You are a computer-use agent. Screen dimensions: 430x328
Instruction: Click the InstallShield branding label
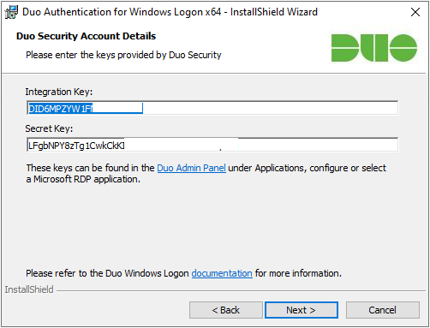(x=29, y=289)
